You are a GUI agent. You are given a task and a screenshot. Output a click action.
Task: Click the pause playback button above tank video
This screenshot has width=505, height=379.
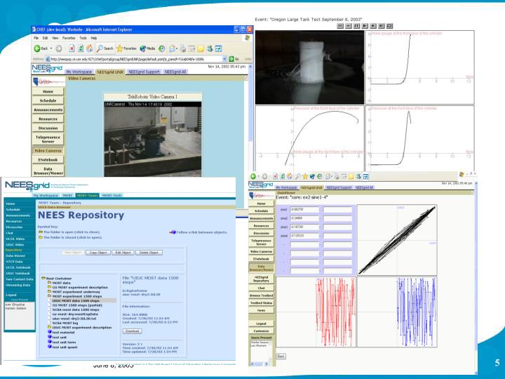356,26
